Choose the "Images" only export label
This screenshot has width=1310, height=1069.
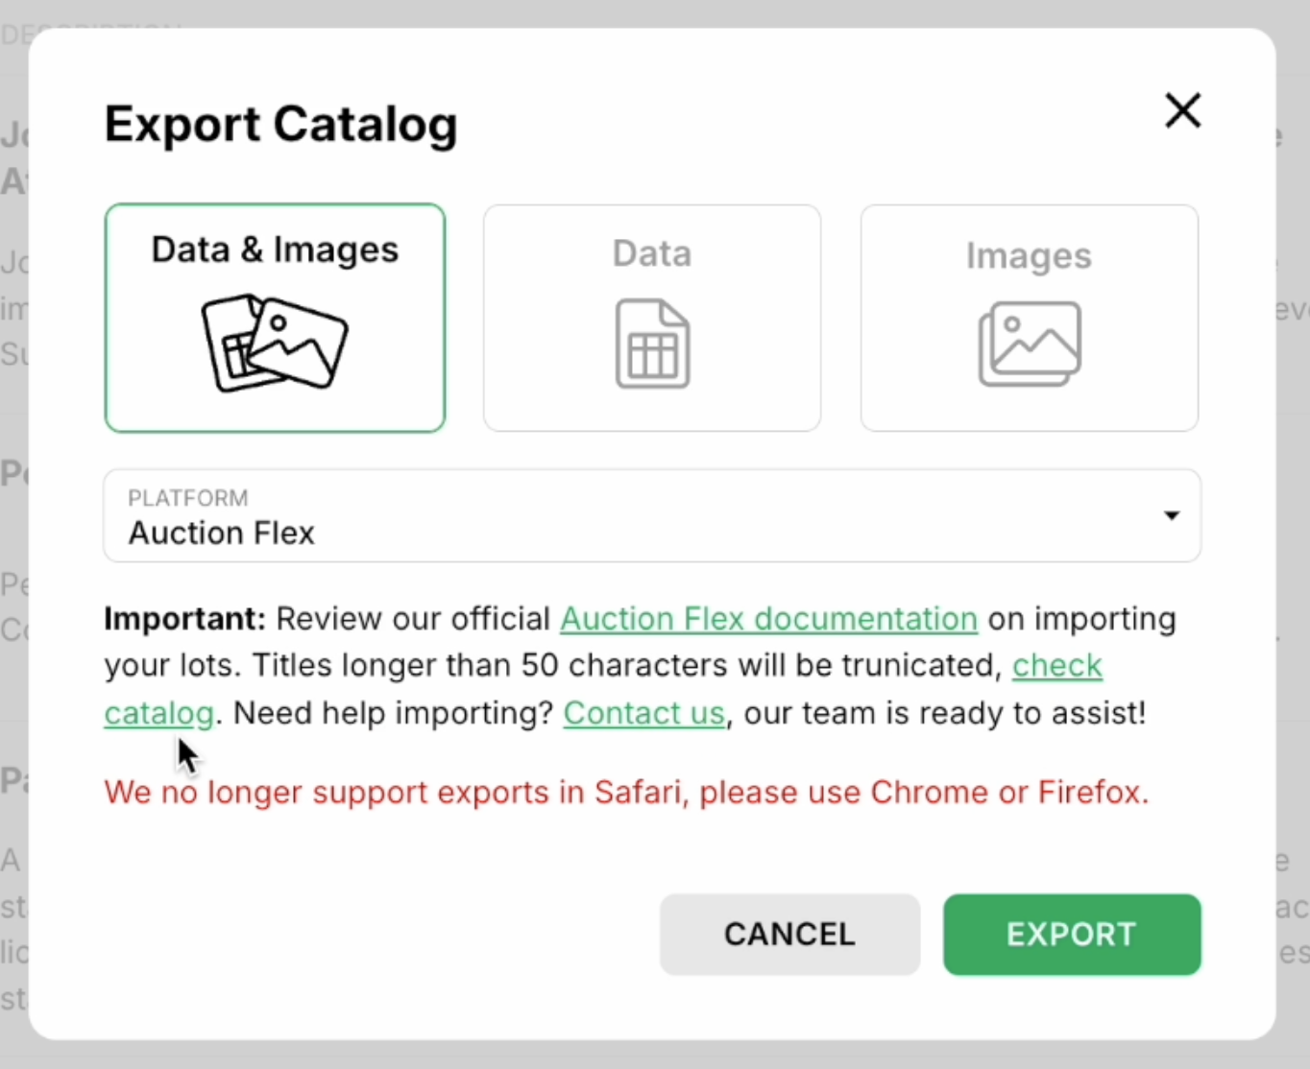point(1029,256)
